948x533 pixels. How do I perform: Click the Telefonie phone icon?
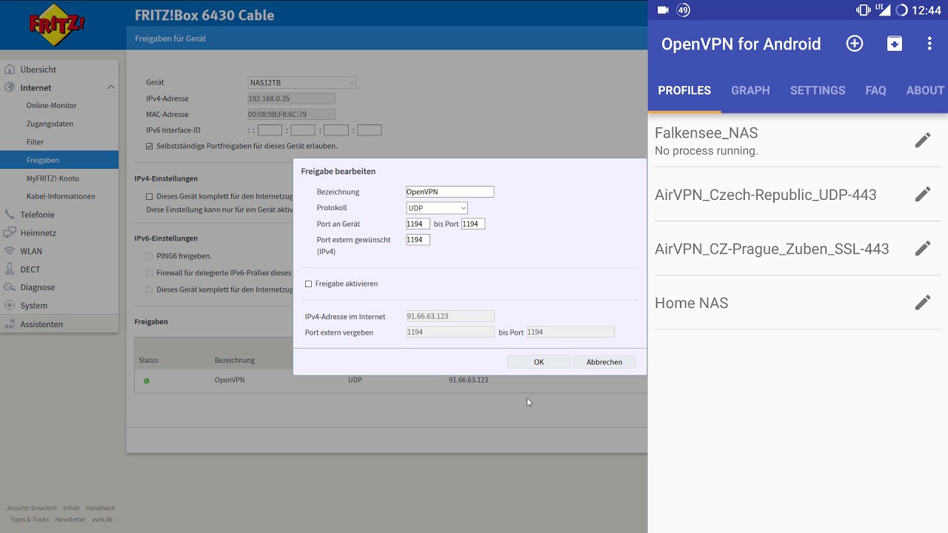tap(10, 215)
